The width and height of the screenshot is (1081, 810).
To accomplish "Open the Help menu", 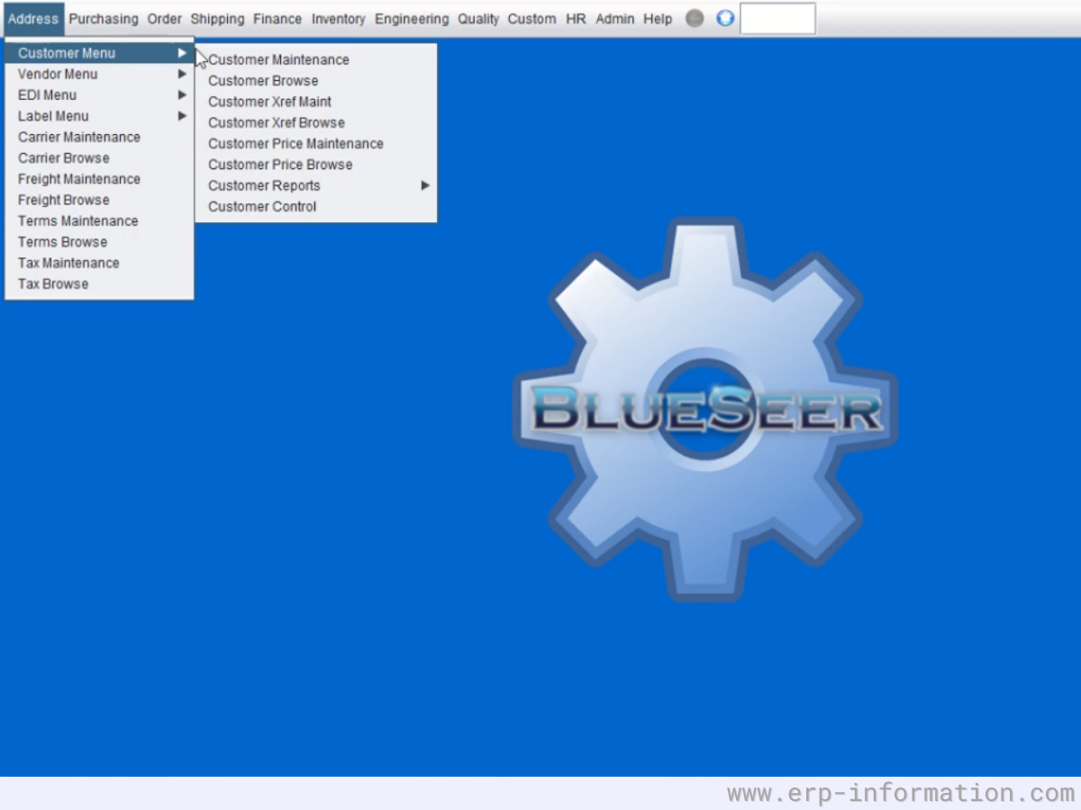I will [x=658, y=18].
